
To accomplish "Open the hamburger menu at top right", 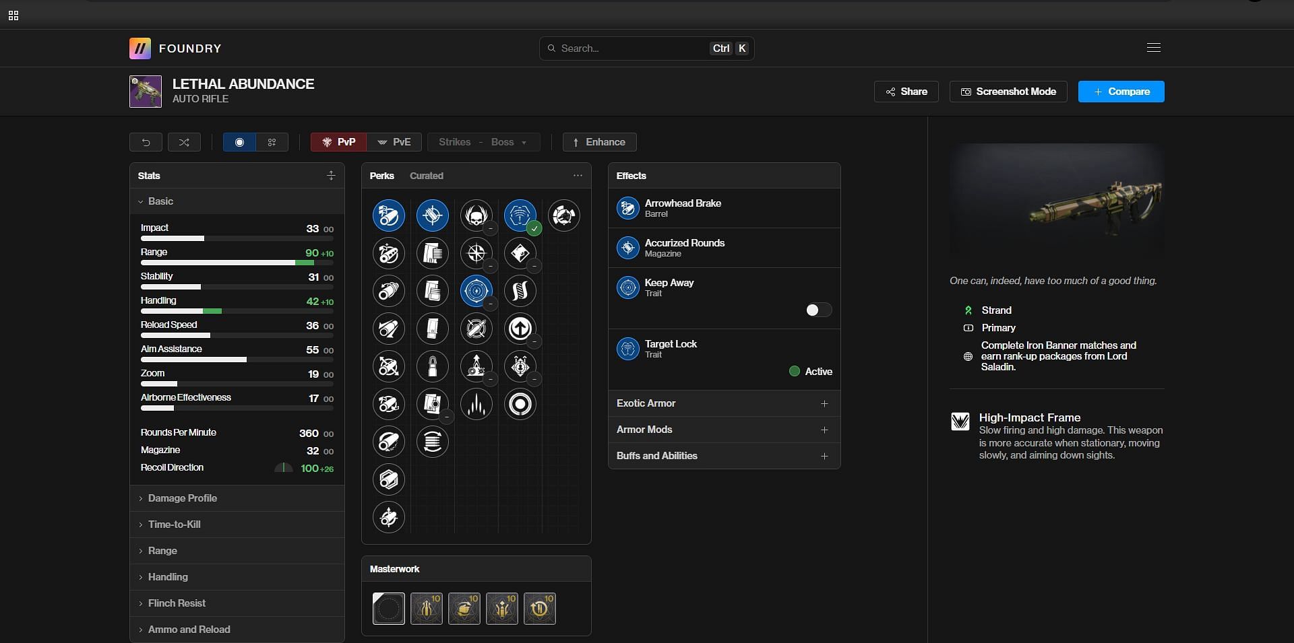I will [1154, 48].
